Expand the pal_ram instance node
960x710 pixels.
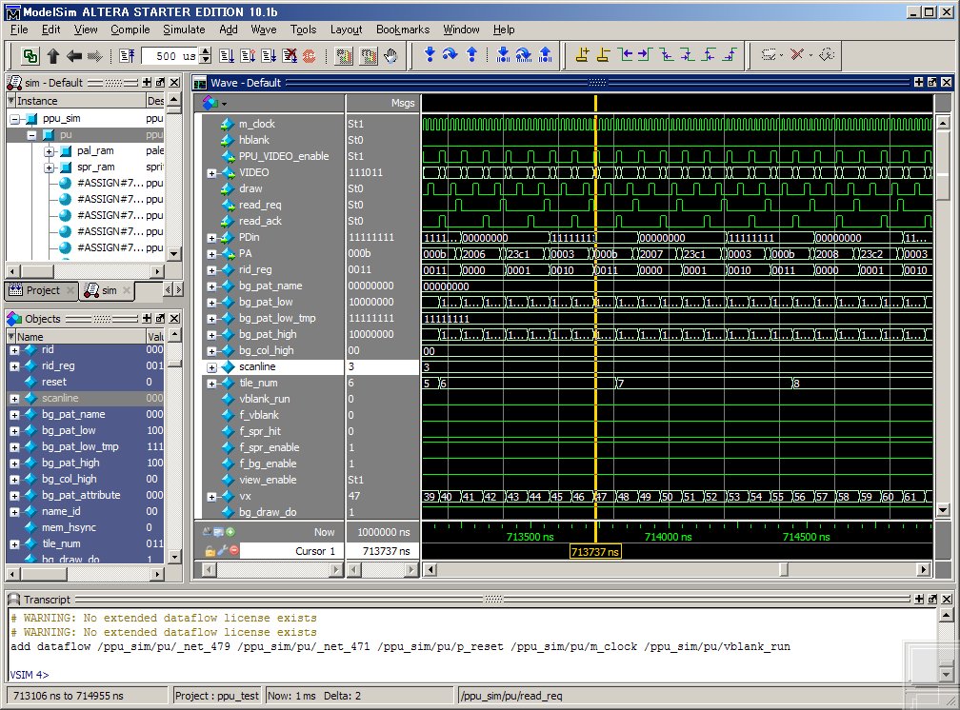point(49,151)
